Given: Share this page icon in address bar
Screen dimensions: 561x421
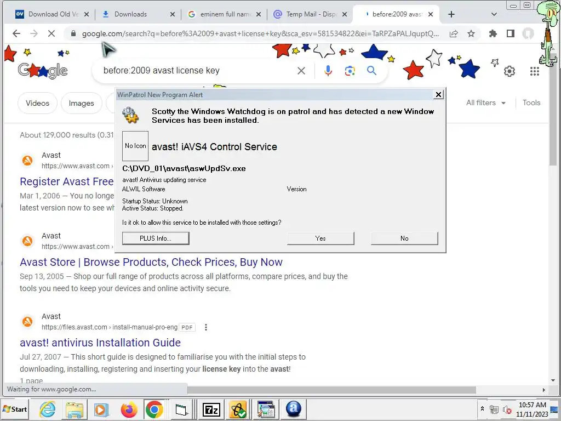Looking at the screenshot, I should pos(454,33).
